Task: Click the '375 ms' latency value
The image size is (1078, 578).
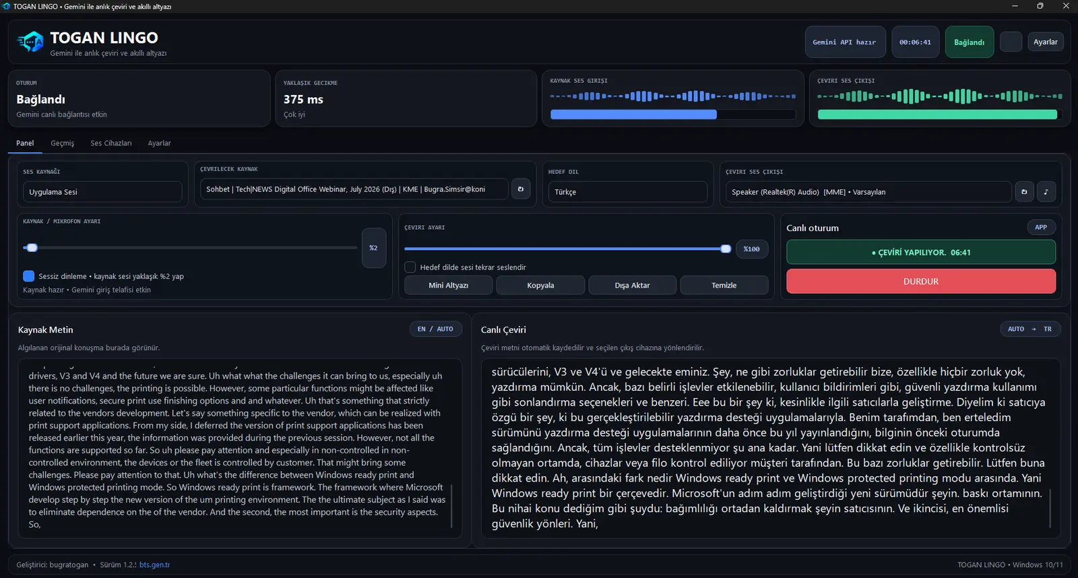Action: (x=303, y=100)
